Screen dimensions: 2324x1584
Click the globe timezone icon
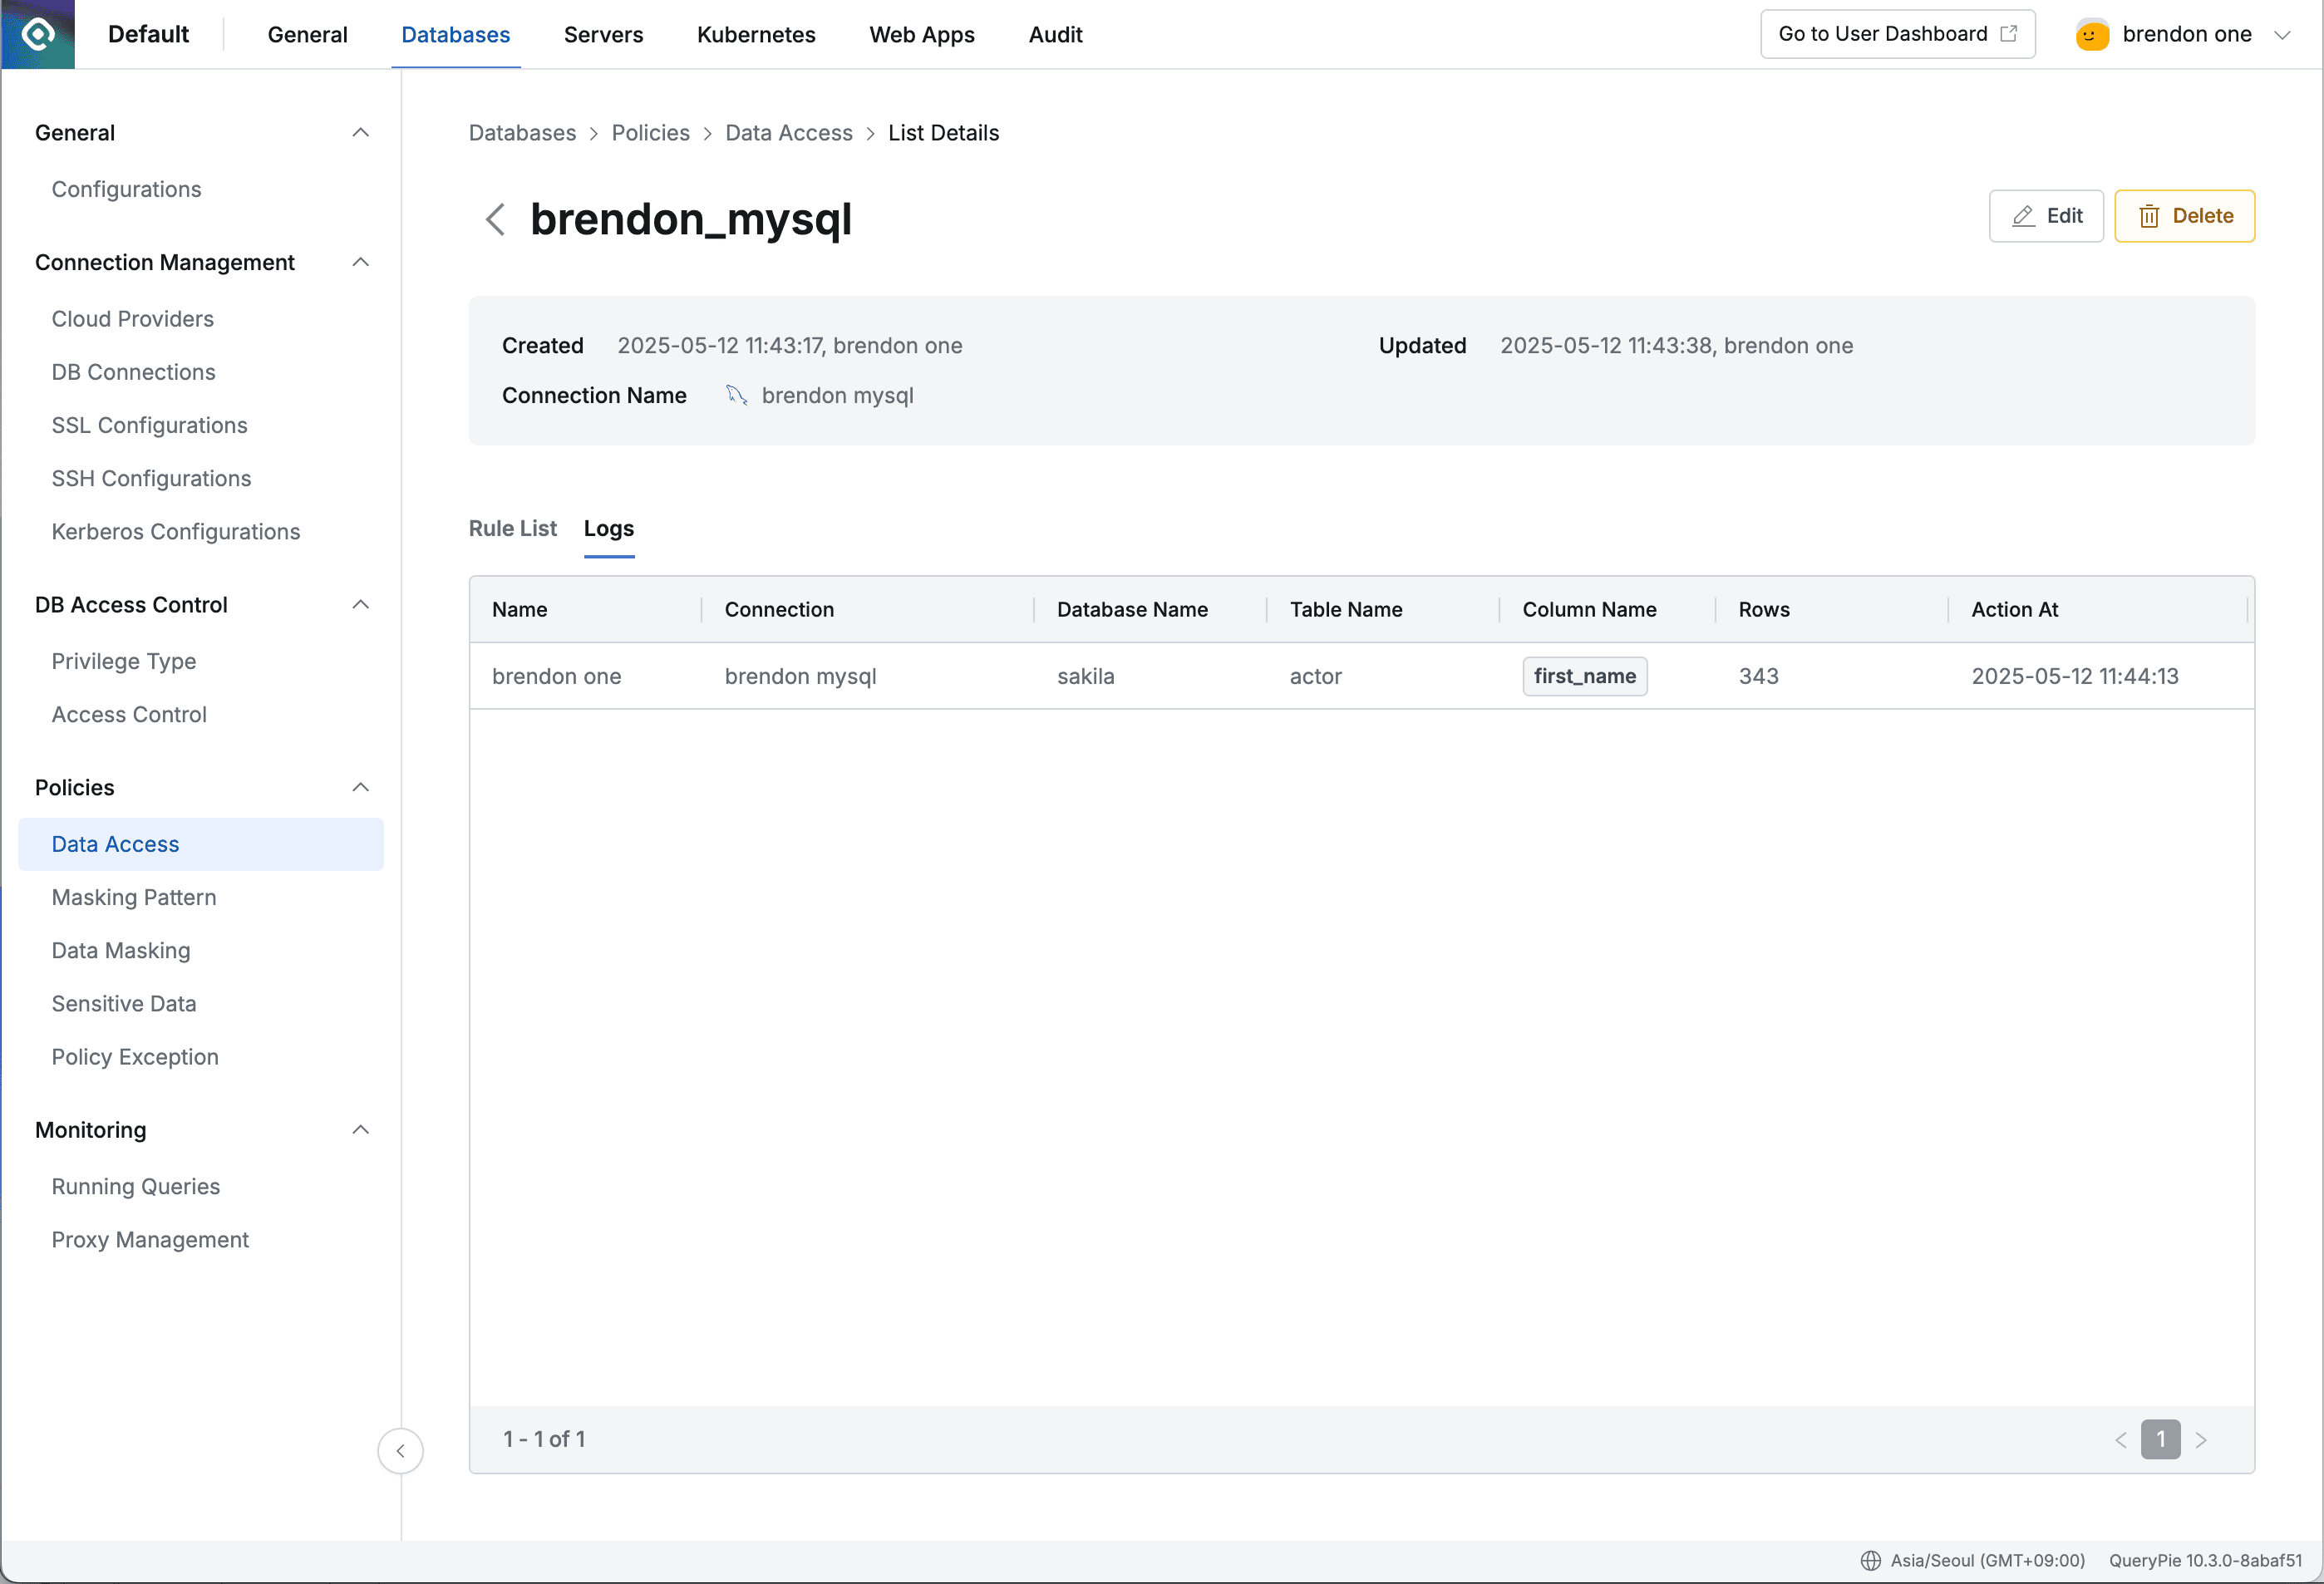pyautogui.click(x=1870, y=1560)
